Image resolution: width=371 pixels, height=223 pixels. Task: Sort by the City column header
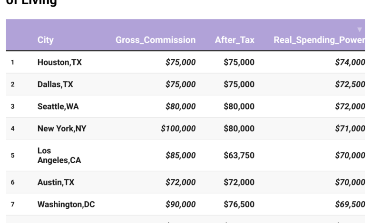(46, 40)
